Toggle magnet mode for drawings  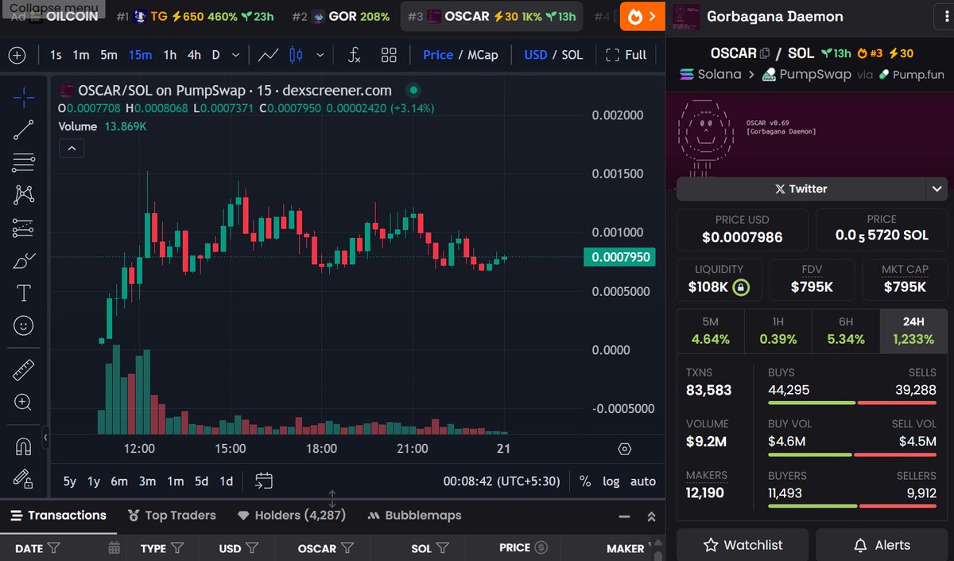click(24, 446)
